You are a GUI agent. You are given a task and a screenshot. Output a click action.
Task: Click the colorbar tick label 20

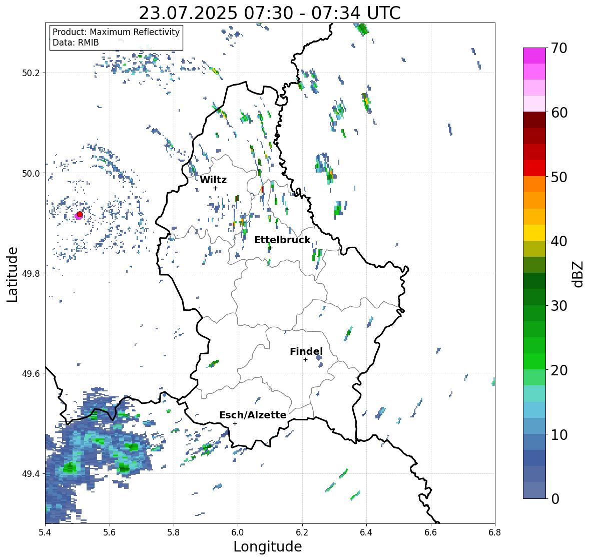click(559, 370)
